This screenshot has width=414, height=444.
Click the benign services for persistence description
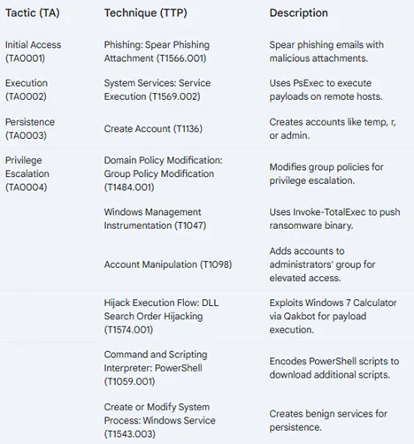coord(328,420)
